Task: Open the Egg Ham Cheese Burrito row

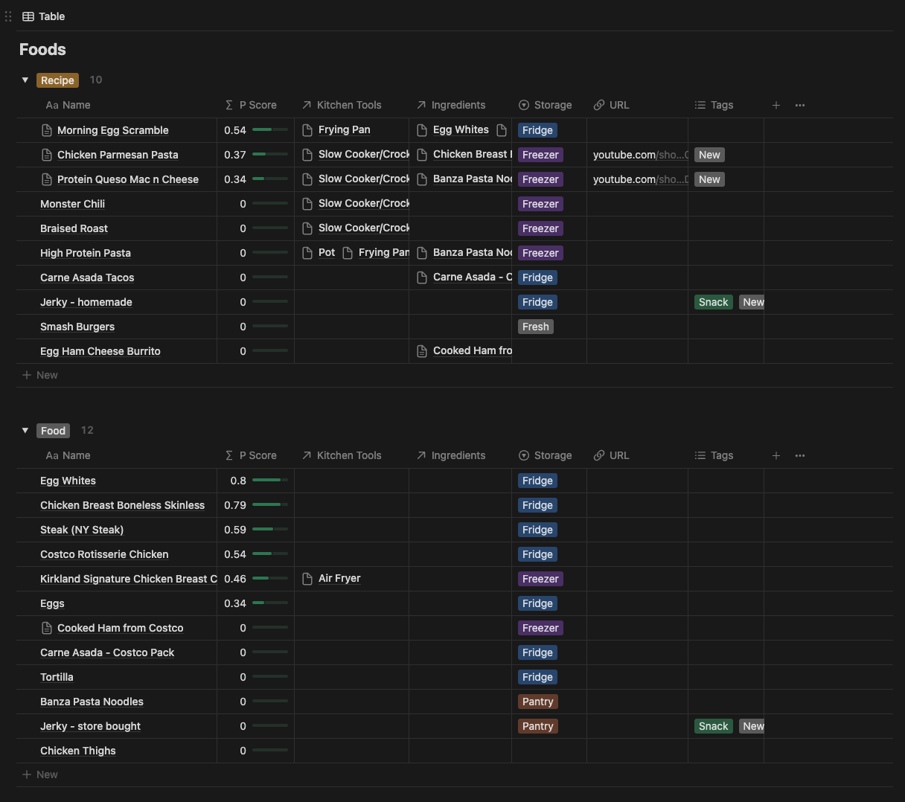Action: pyautogui.click(x=100, y=351)
